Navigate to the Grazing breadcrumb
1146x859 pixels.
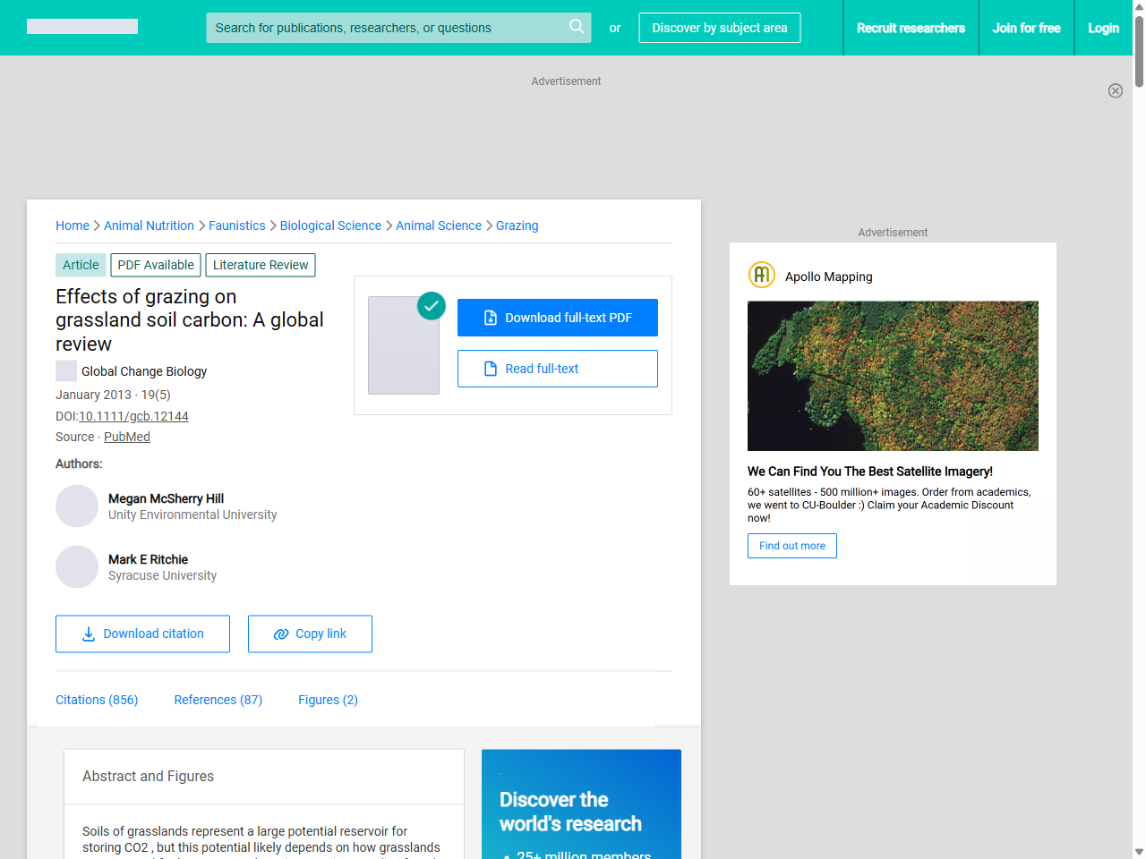[x=517, y=225]
